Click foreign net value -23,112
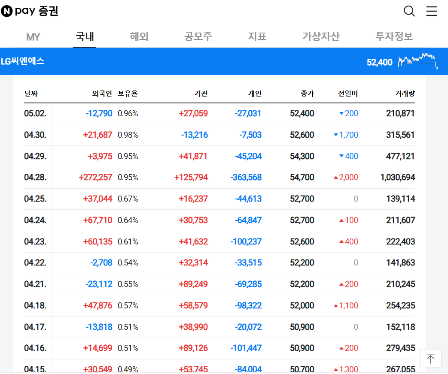The width and height of the screenshot is (448, 374). coord(99,284)
